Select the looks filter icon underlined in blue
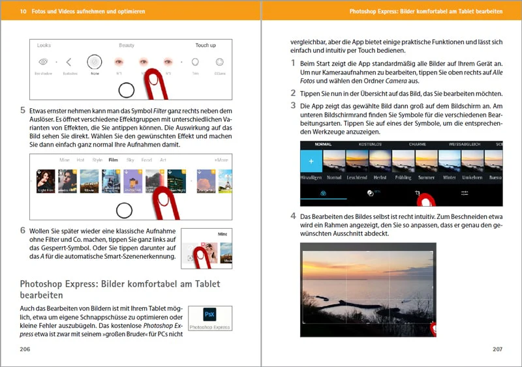 pyautogui.click(x=323, y=193)
